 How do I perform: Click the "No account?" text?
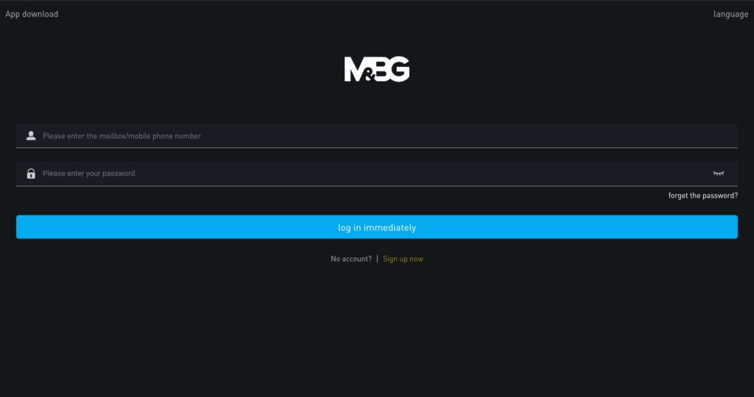(x=351, y=259)
